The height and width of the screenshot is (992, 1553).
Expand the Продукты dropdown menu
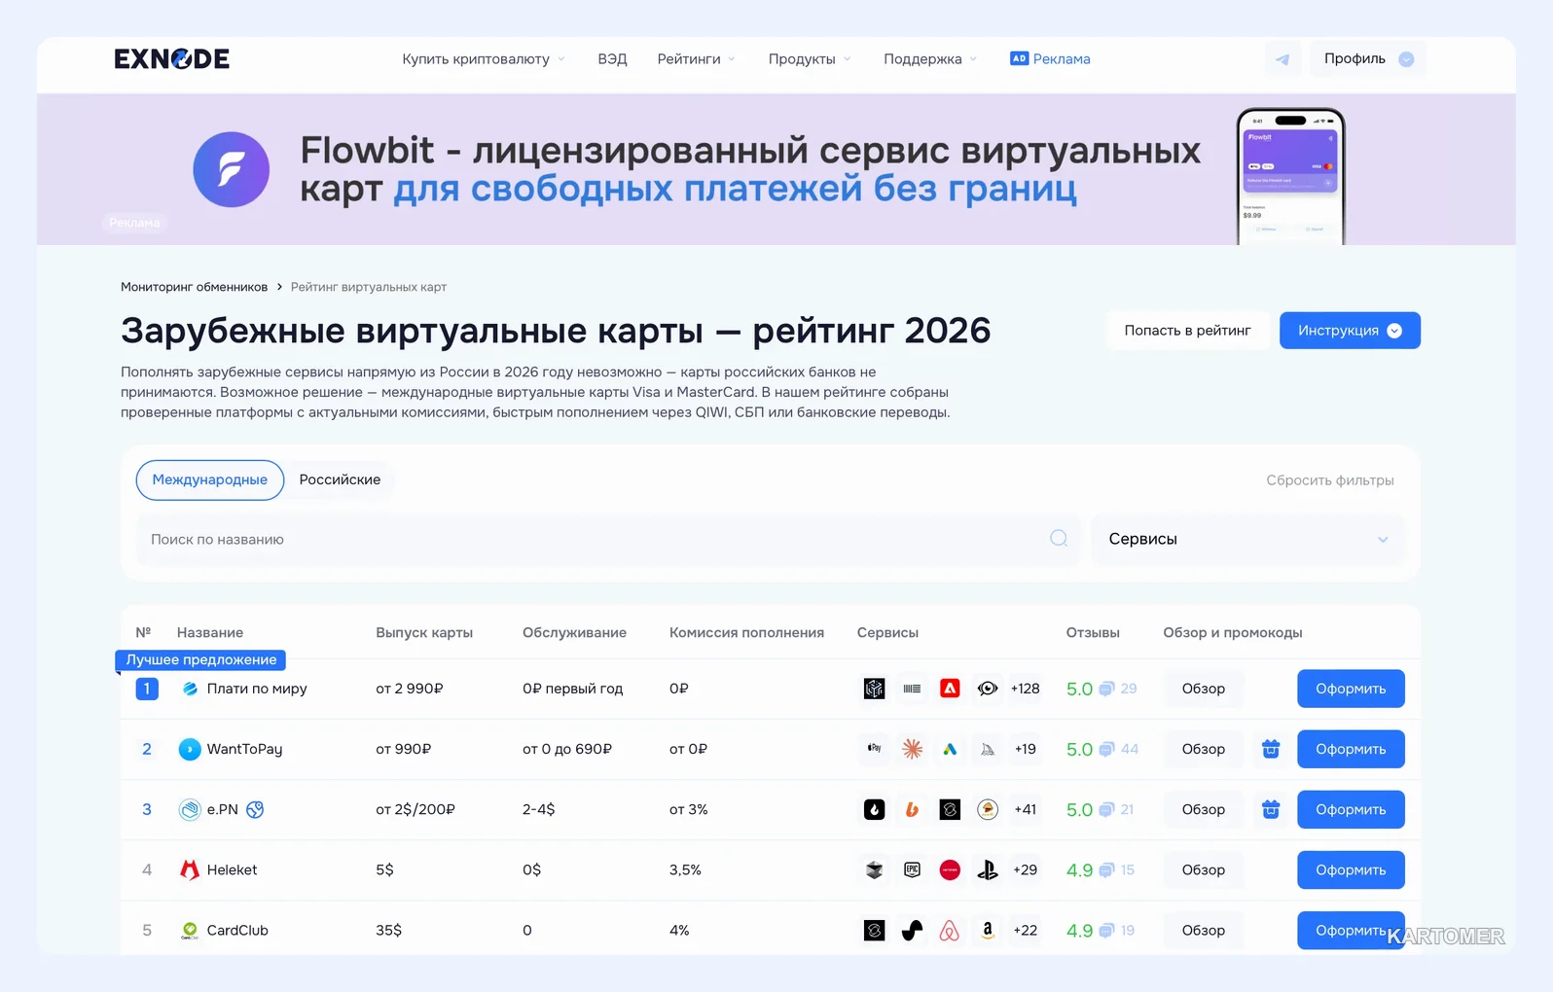[x=810, y=59]
